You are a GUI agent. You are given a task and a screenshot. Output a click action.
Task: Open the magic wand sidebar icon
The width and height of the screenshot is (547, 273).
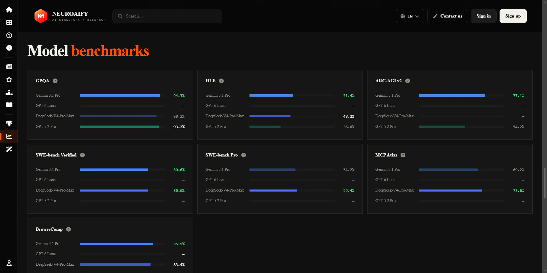(9, 149)
